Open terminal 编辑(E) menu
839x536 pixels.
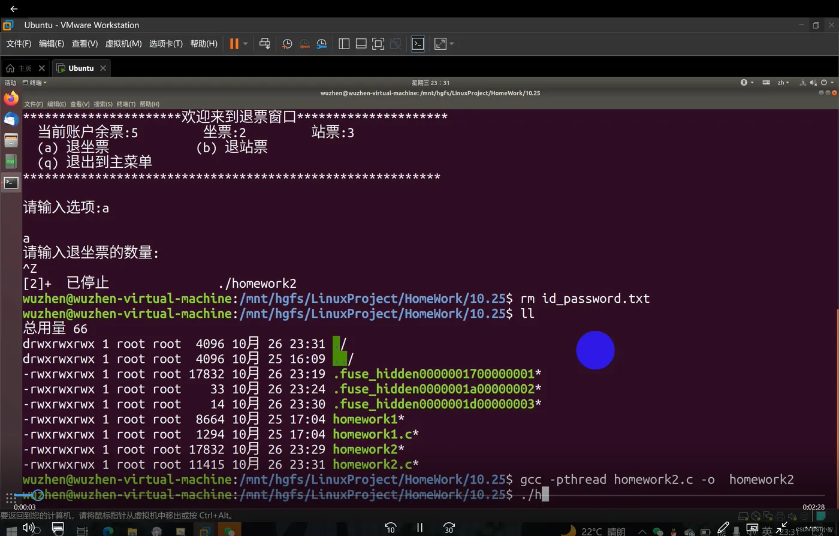pyautogui.click(x=56, y=104)
